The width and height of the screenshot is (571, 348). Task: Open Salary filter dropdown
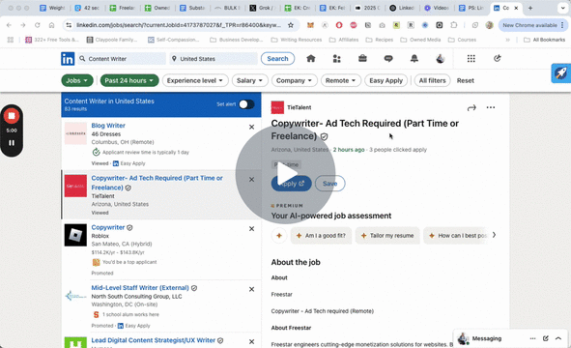(250, 80)
